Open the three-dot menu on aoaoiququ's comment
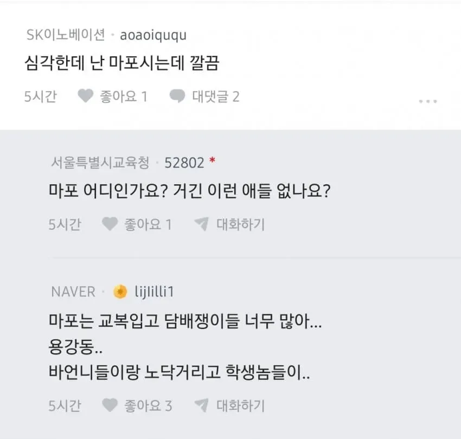 point(428,101)
